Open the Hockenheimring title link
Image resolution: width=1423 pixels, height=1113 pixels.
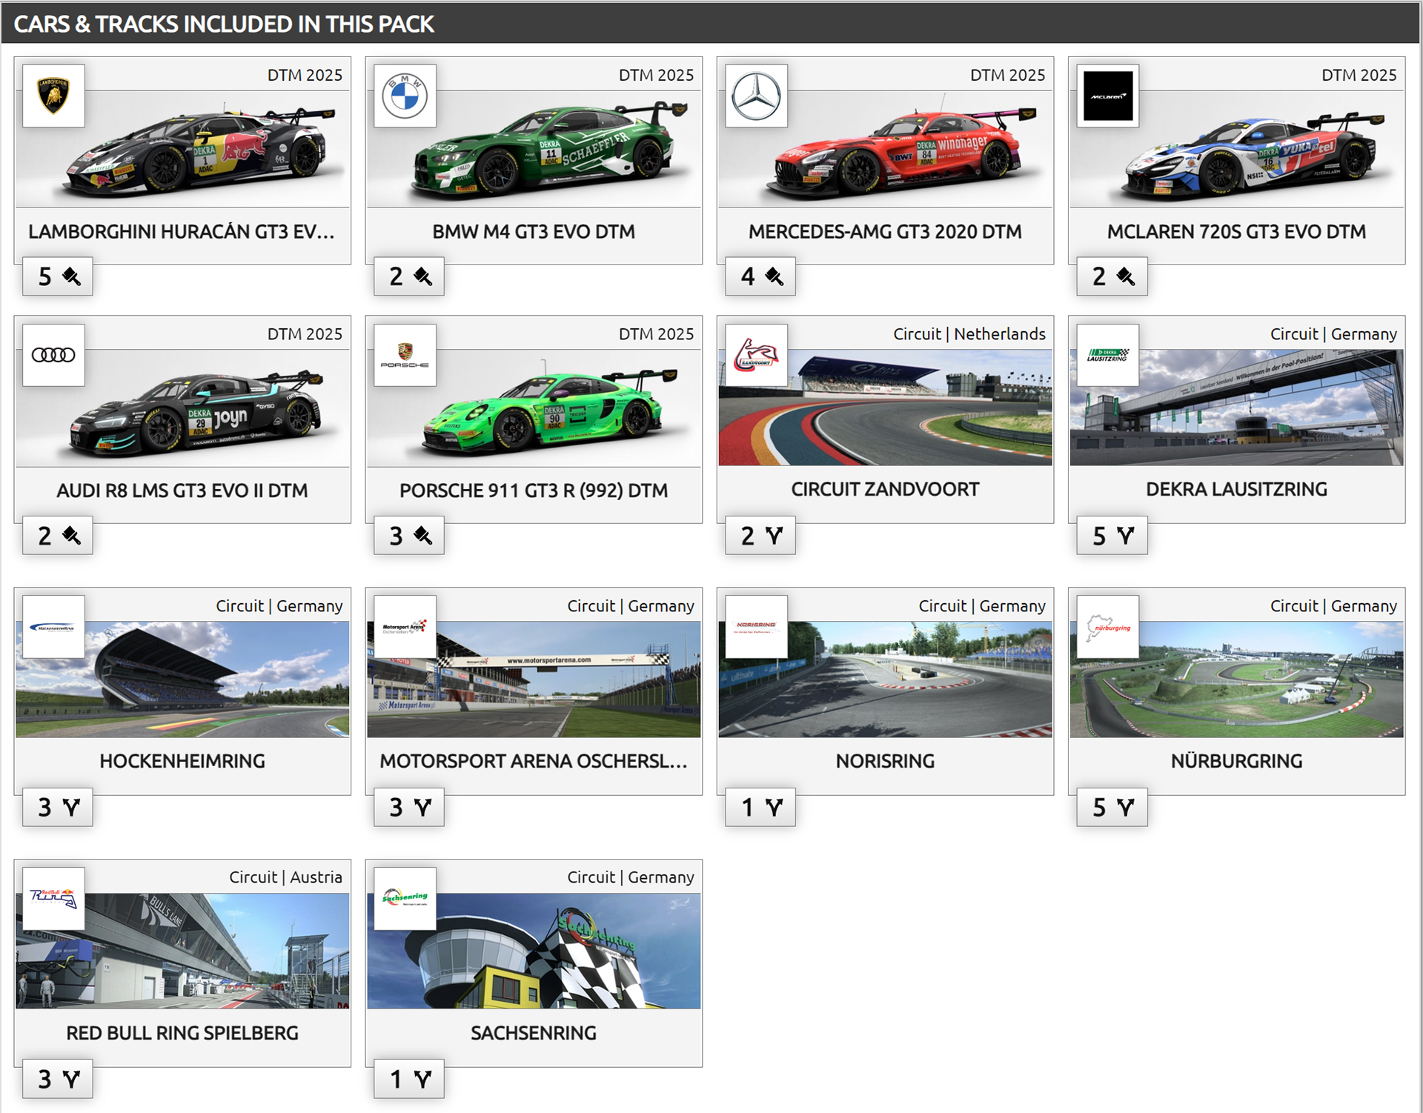point(182,761)
